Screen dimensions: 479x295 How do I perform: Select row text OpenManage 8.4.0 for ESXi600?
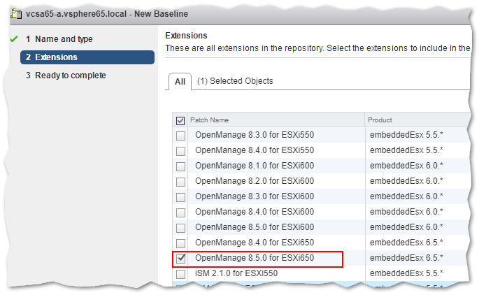click(x=255, y=212)
